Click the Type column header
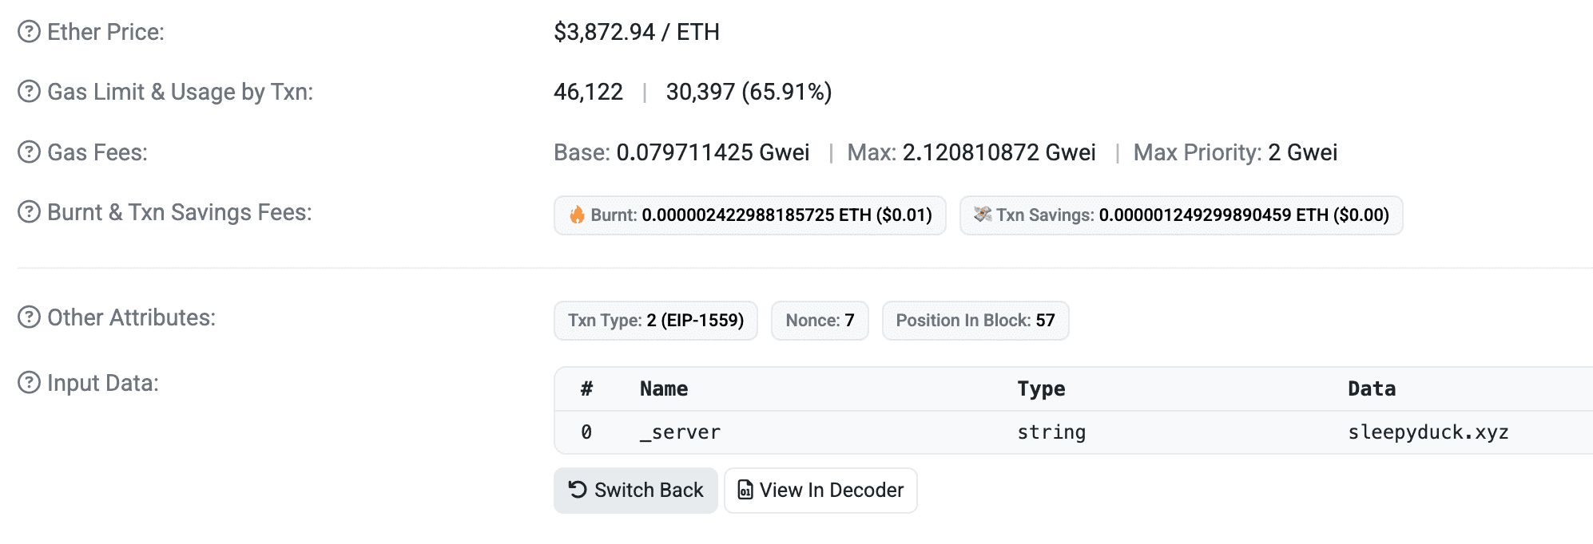1593x544 pixels. (1040, 389)
